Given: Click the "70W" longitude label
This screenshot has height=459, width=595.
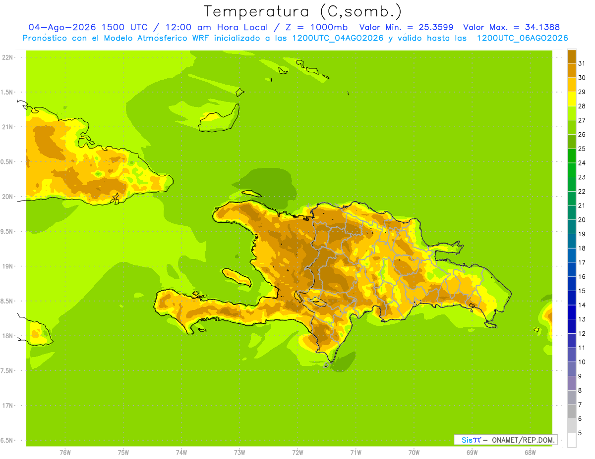Looking at the screenshot, I should tap(414, 453).
